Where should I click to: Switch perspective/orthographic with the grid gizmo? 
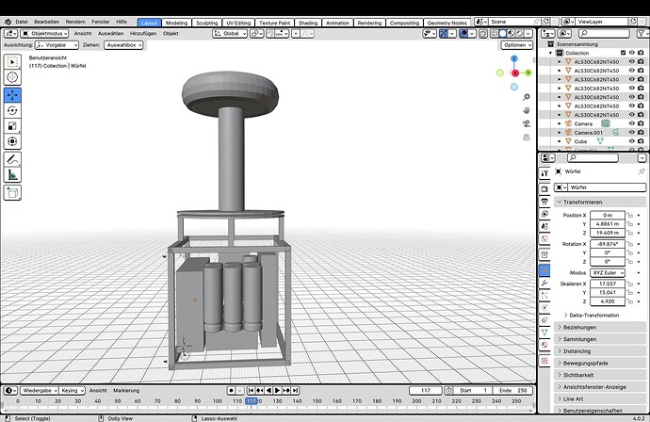click(x=527, y=137)
